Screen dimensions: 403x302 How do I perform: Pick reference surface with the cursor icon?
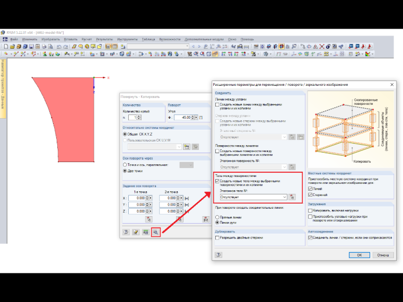pos(292,167)
